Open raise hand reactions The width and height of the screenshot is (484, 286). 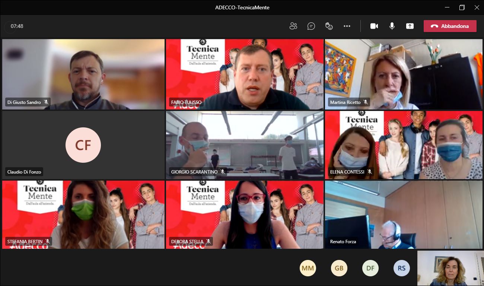click(329, 26)
